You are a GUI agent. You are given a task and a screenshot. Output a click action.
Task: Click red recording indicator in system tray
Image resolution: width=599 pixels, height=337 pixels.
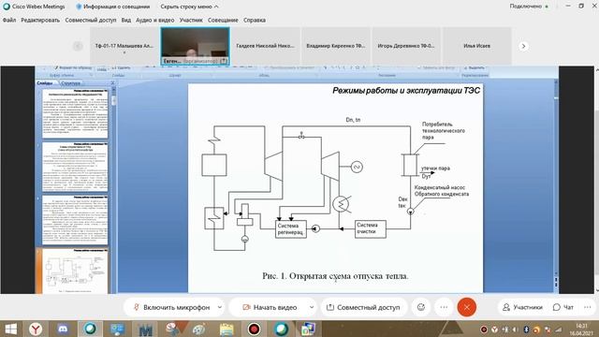(484, 330)
